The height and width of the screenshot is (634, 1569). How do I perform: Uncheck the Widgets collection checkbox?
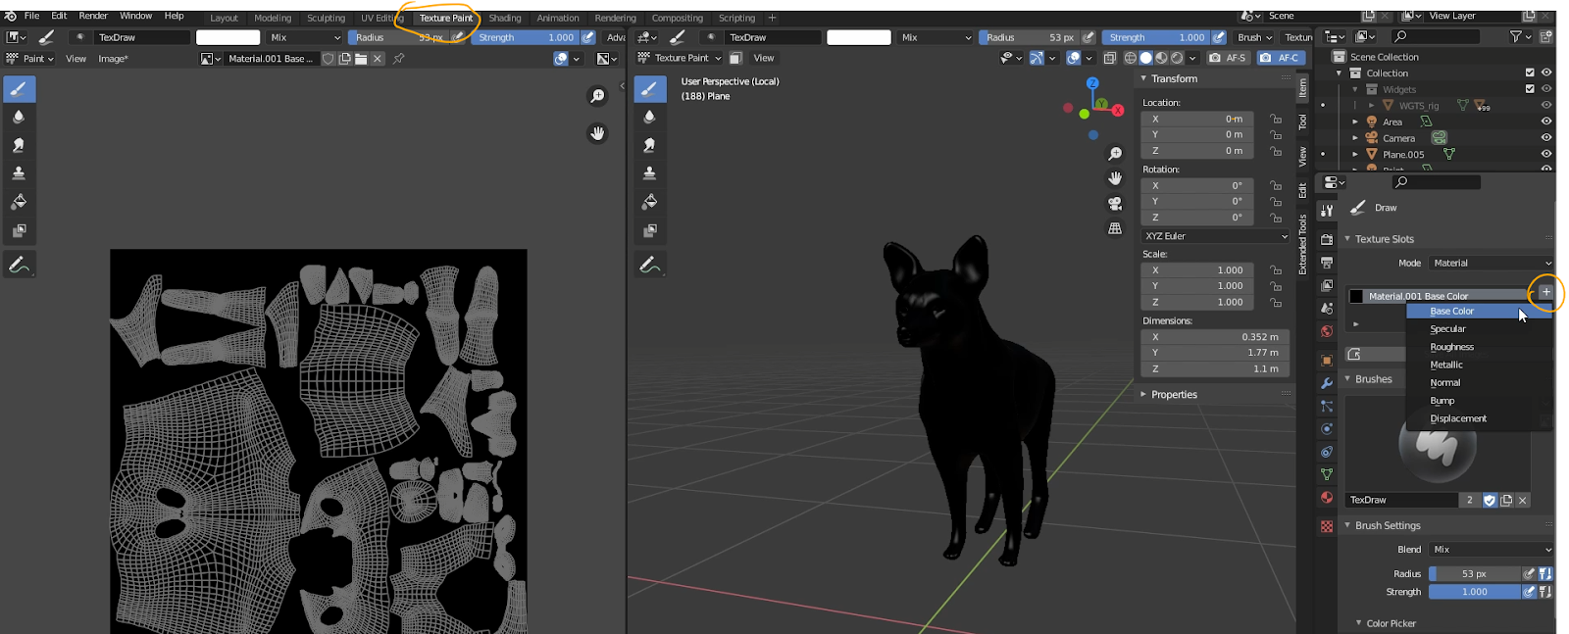pos(1530,89)
